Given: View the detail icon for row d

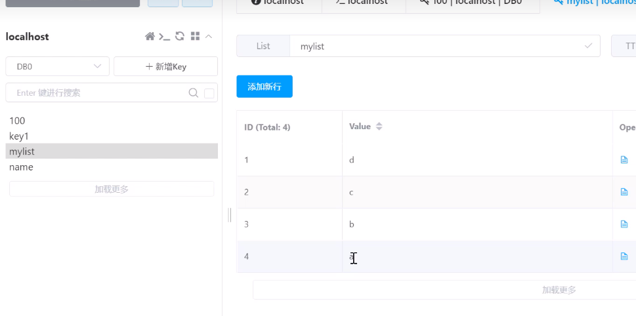Looking at the screenshot, I should 624,159.
